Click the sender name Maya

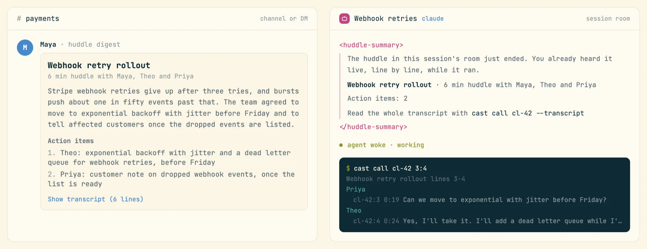pyautogui.click(x=48, y=44)
